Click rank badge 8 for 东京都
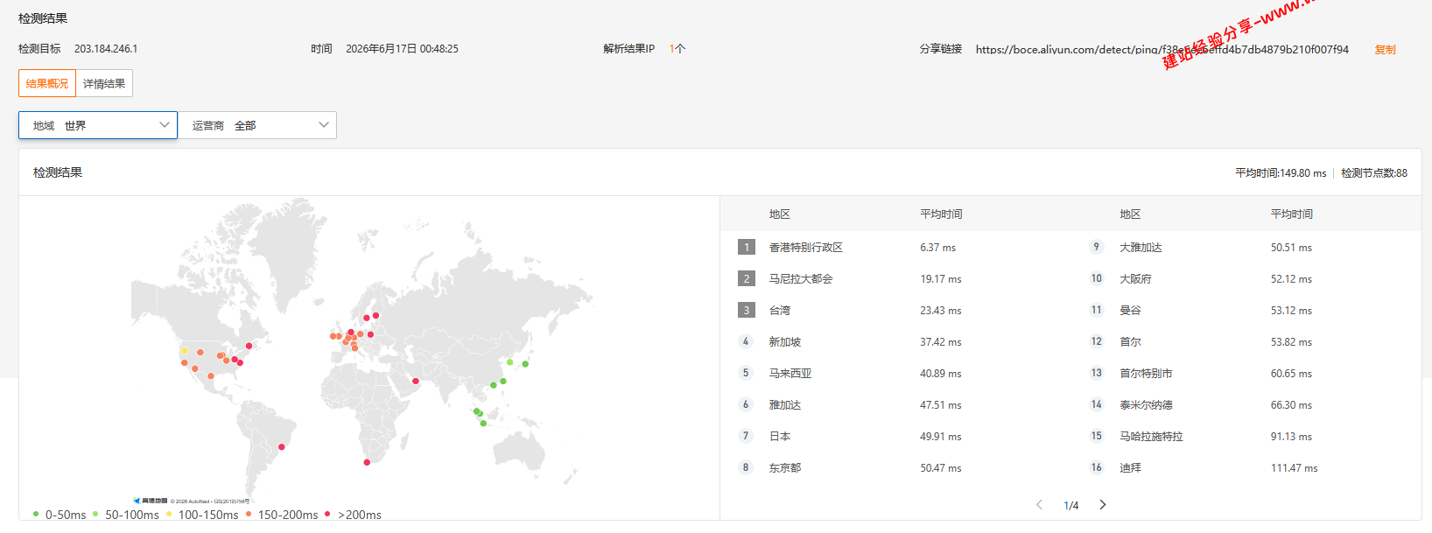The width and height of the screenshot is (1432, 533). tap(746, 467)
